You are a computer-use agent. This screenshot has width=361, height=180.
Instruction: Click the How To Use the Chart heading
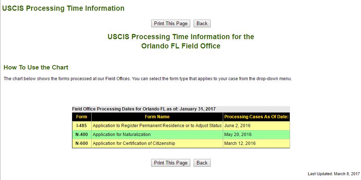[x=36, y=68]
